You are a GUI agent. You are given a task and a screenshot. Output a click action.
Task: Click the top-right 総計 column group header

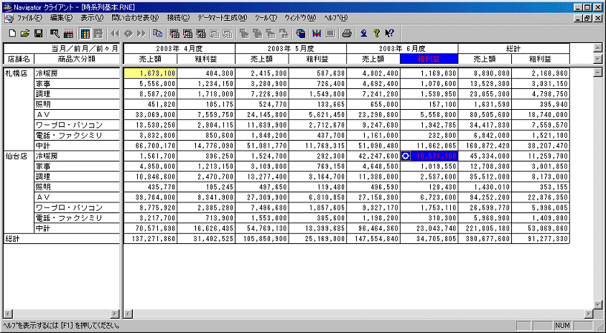[x=514, y=49]
